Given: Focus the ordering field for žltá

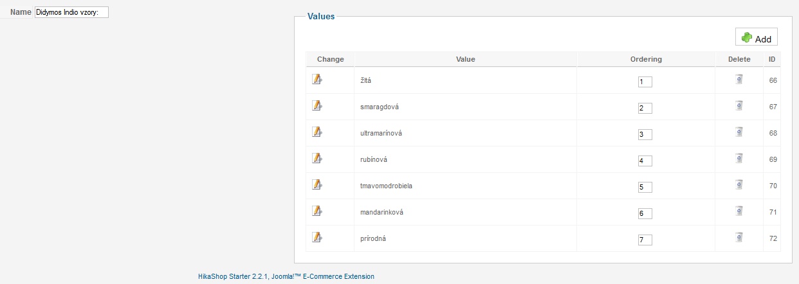Looking at the screenshot, I should point(645,82).
